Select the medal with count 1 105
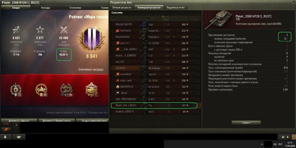The image size is (296, 148). (66, 90)
